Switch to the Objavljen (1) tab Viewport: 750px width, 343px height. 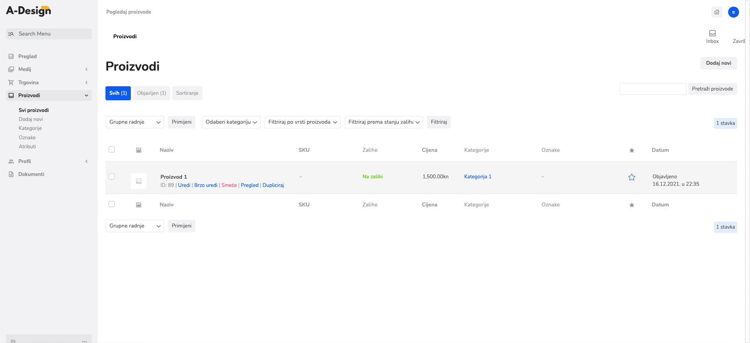tap(152, 93)
